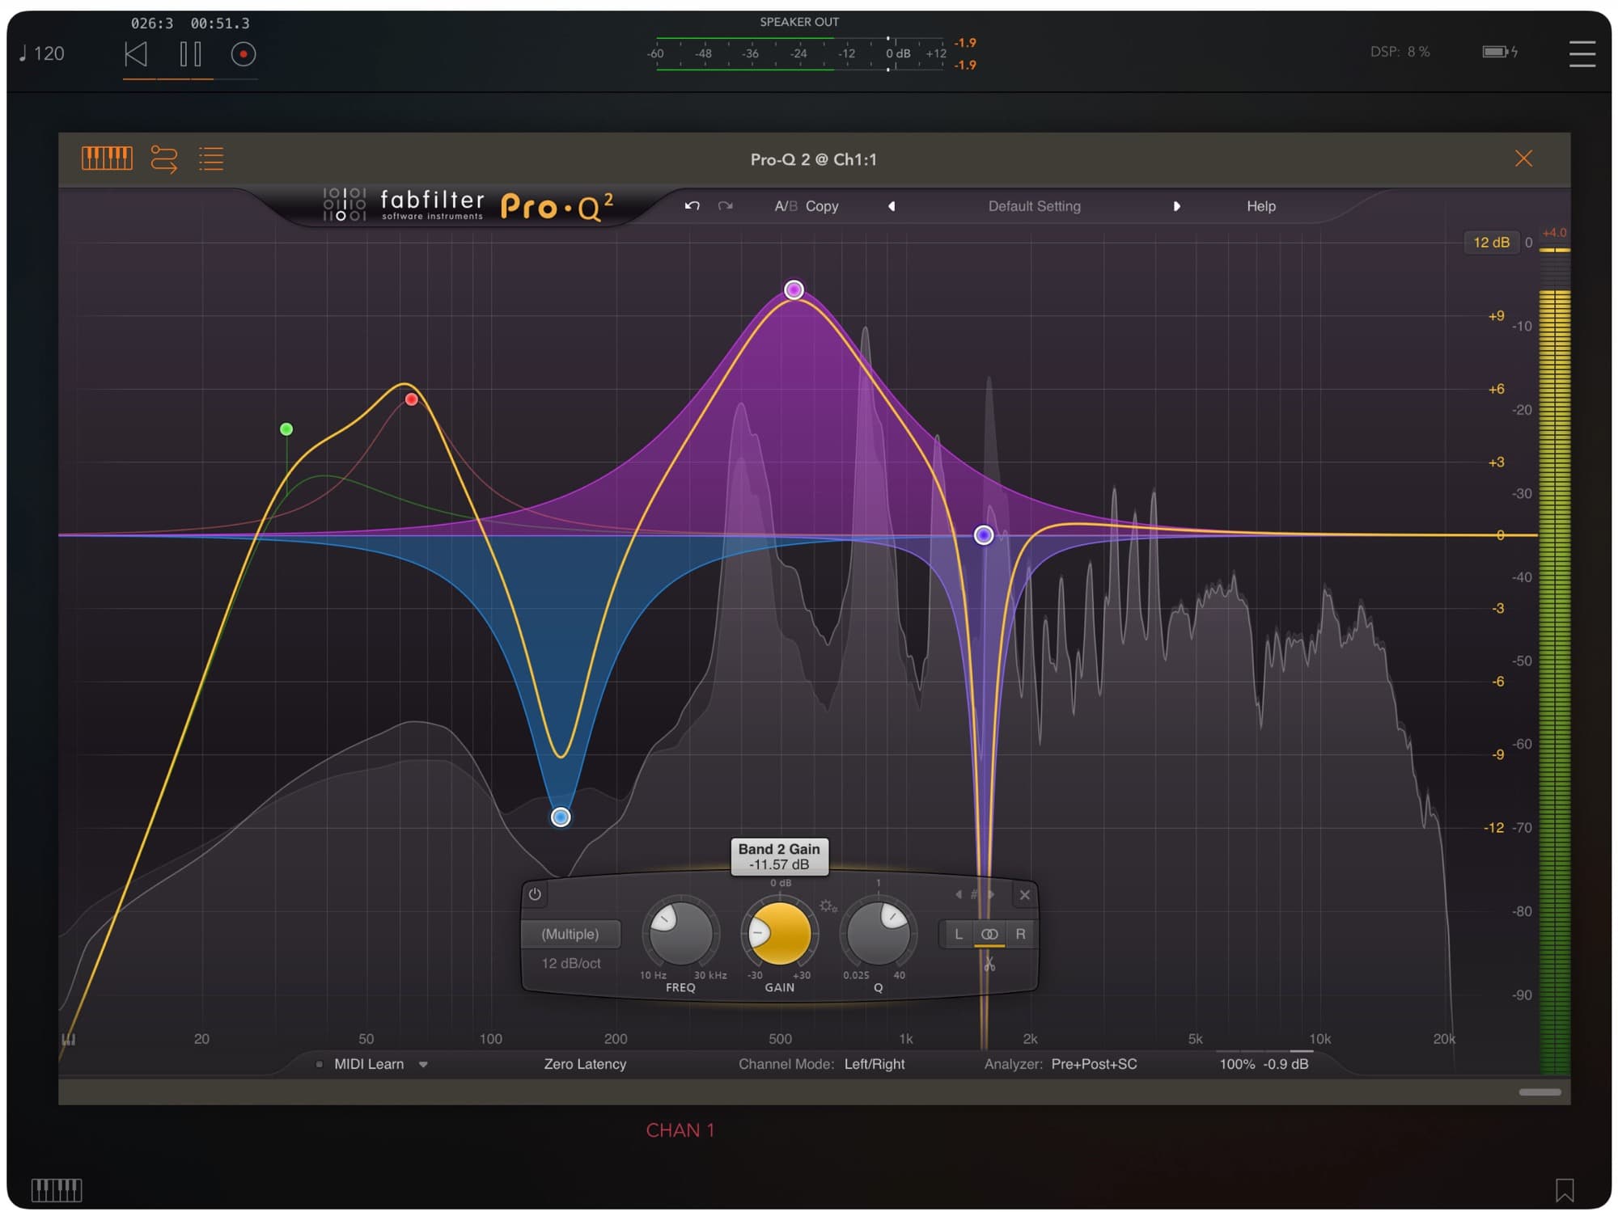Expand the MIDI Learn dropdown

click(422, 1064)
